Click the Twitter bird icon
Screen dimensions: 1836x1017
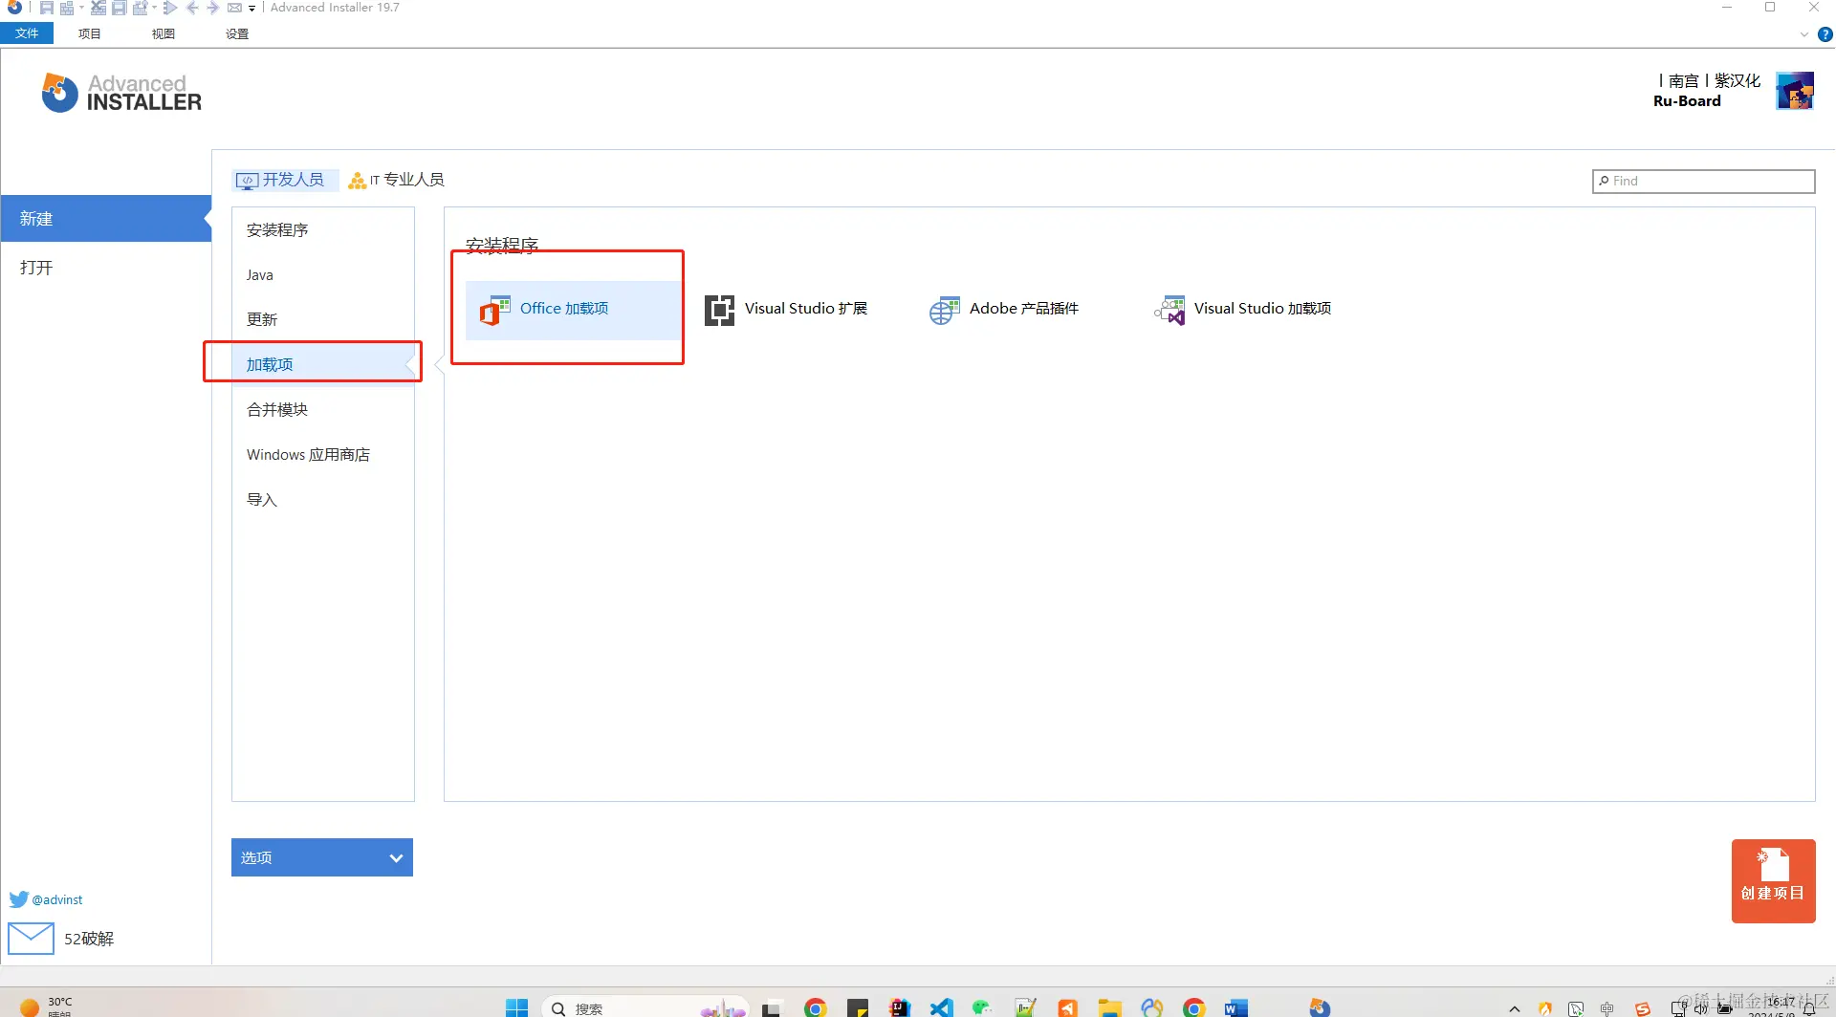[x=18, y=899]
